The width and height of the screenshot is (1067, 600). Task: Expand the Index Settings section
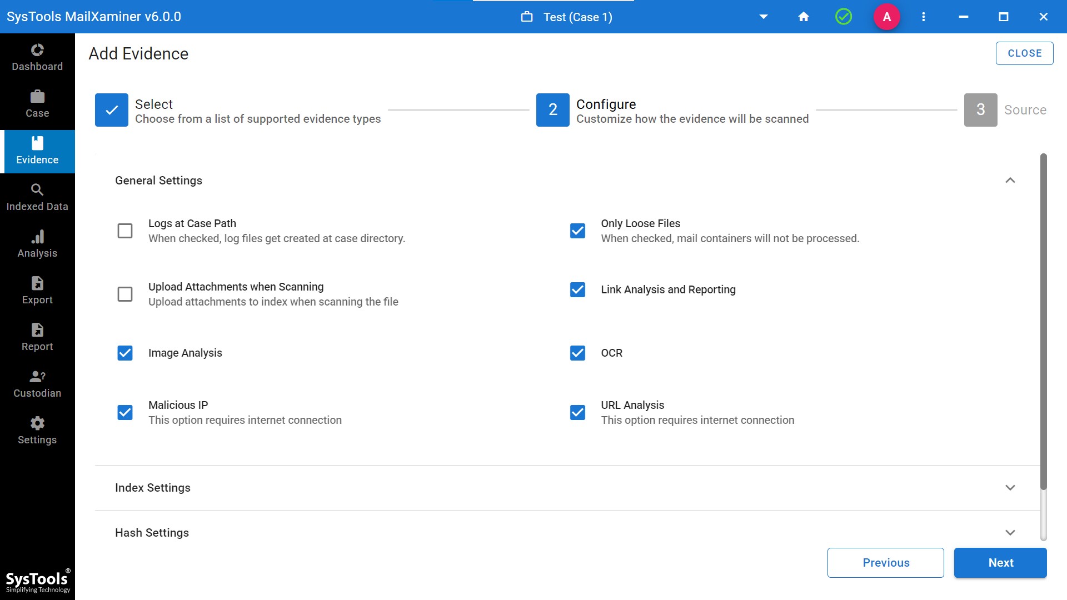point(1010,488)
